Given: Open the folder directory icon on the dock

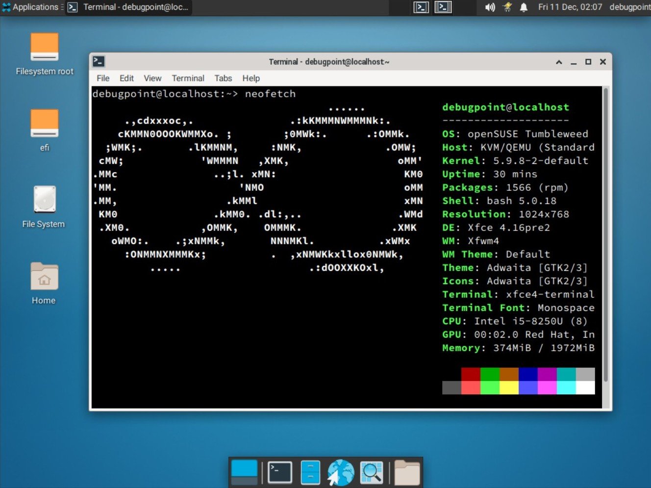Looking at the screenshot, I should [407, 472].
